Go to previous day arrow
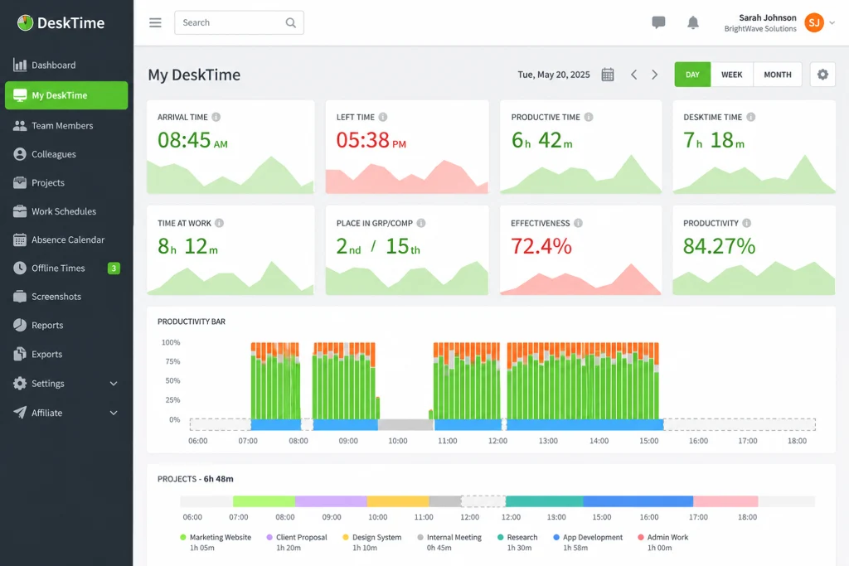 (x=633, y=75)
